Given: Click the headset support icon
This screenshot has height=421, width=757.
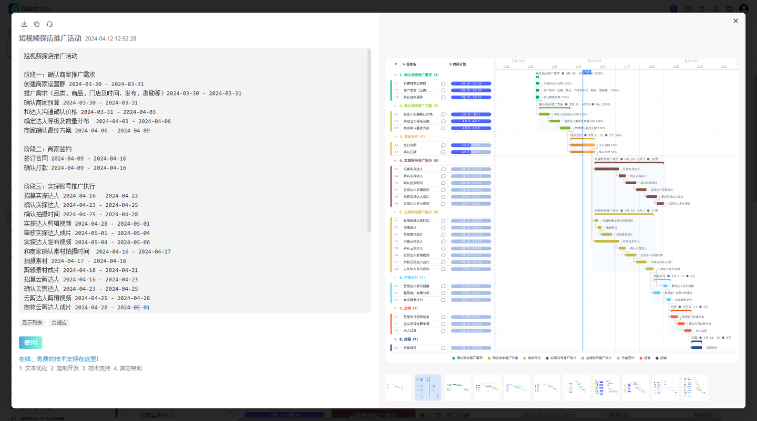Looking at the screenshot, I should point(49,24).
